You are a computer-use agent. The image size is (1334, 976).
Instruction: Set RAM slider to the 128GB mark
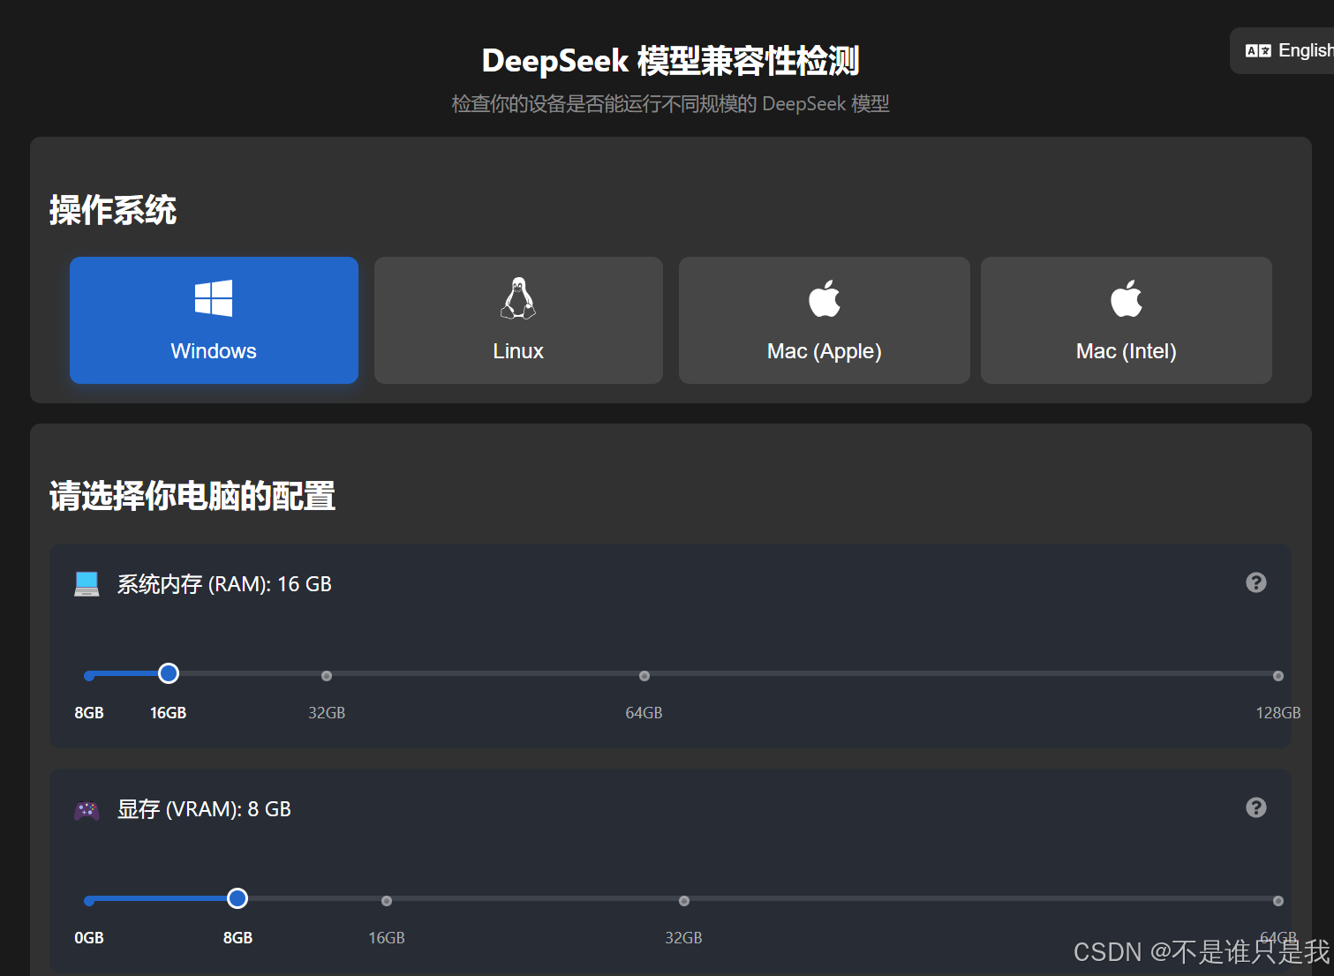(x=1278, y=676)
